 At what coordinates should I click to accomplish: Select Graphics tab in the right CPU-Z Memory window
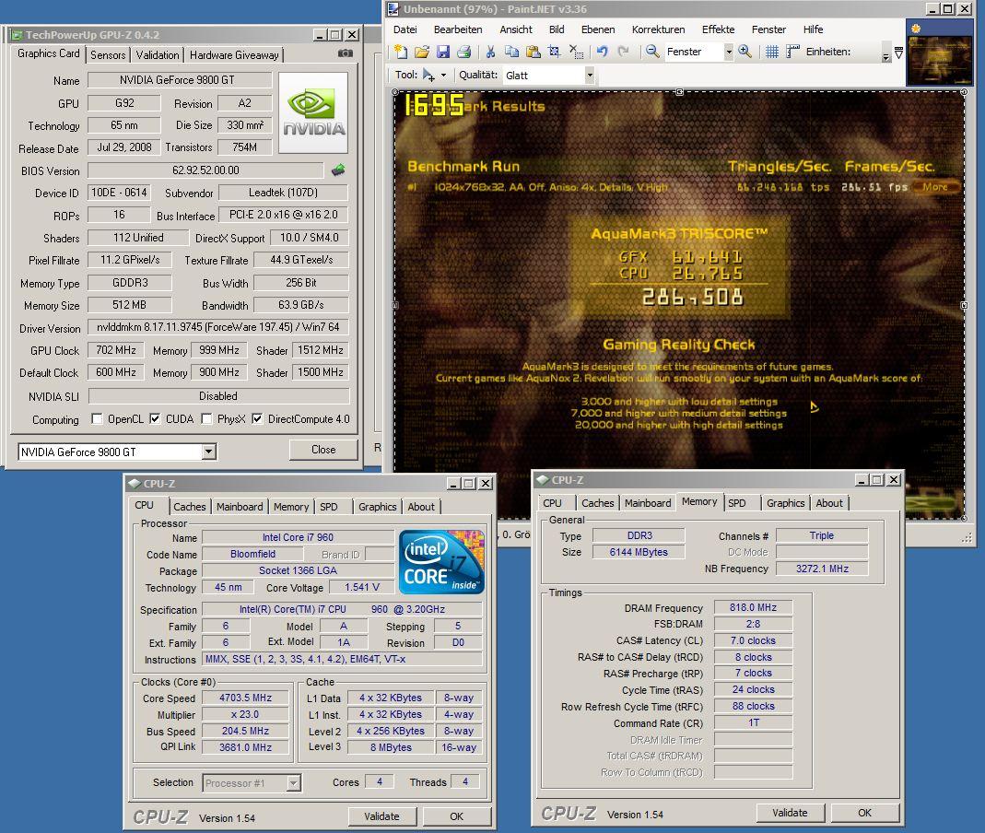(785, 502)
